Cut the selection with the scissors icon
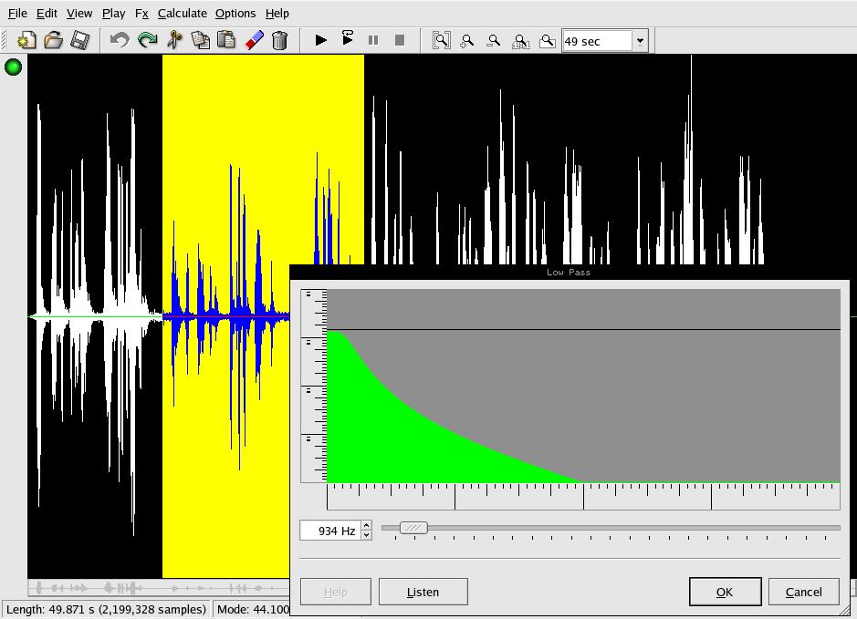Image resolution: width=857 pixels, height=619 pixels. (x=174, y=40)
